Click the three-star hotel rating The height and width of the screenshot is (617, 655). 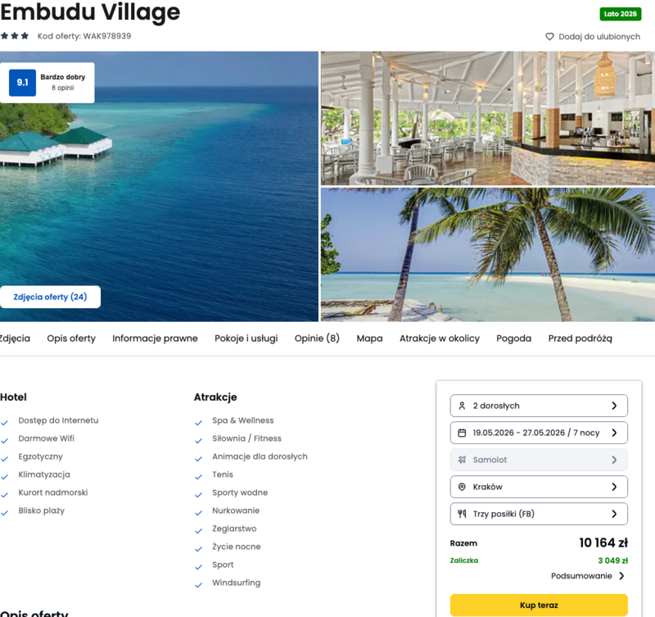[15, 36]
